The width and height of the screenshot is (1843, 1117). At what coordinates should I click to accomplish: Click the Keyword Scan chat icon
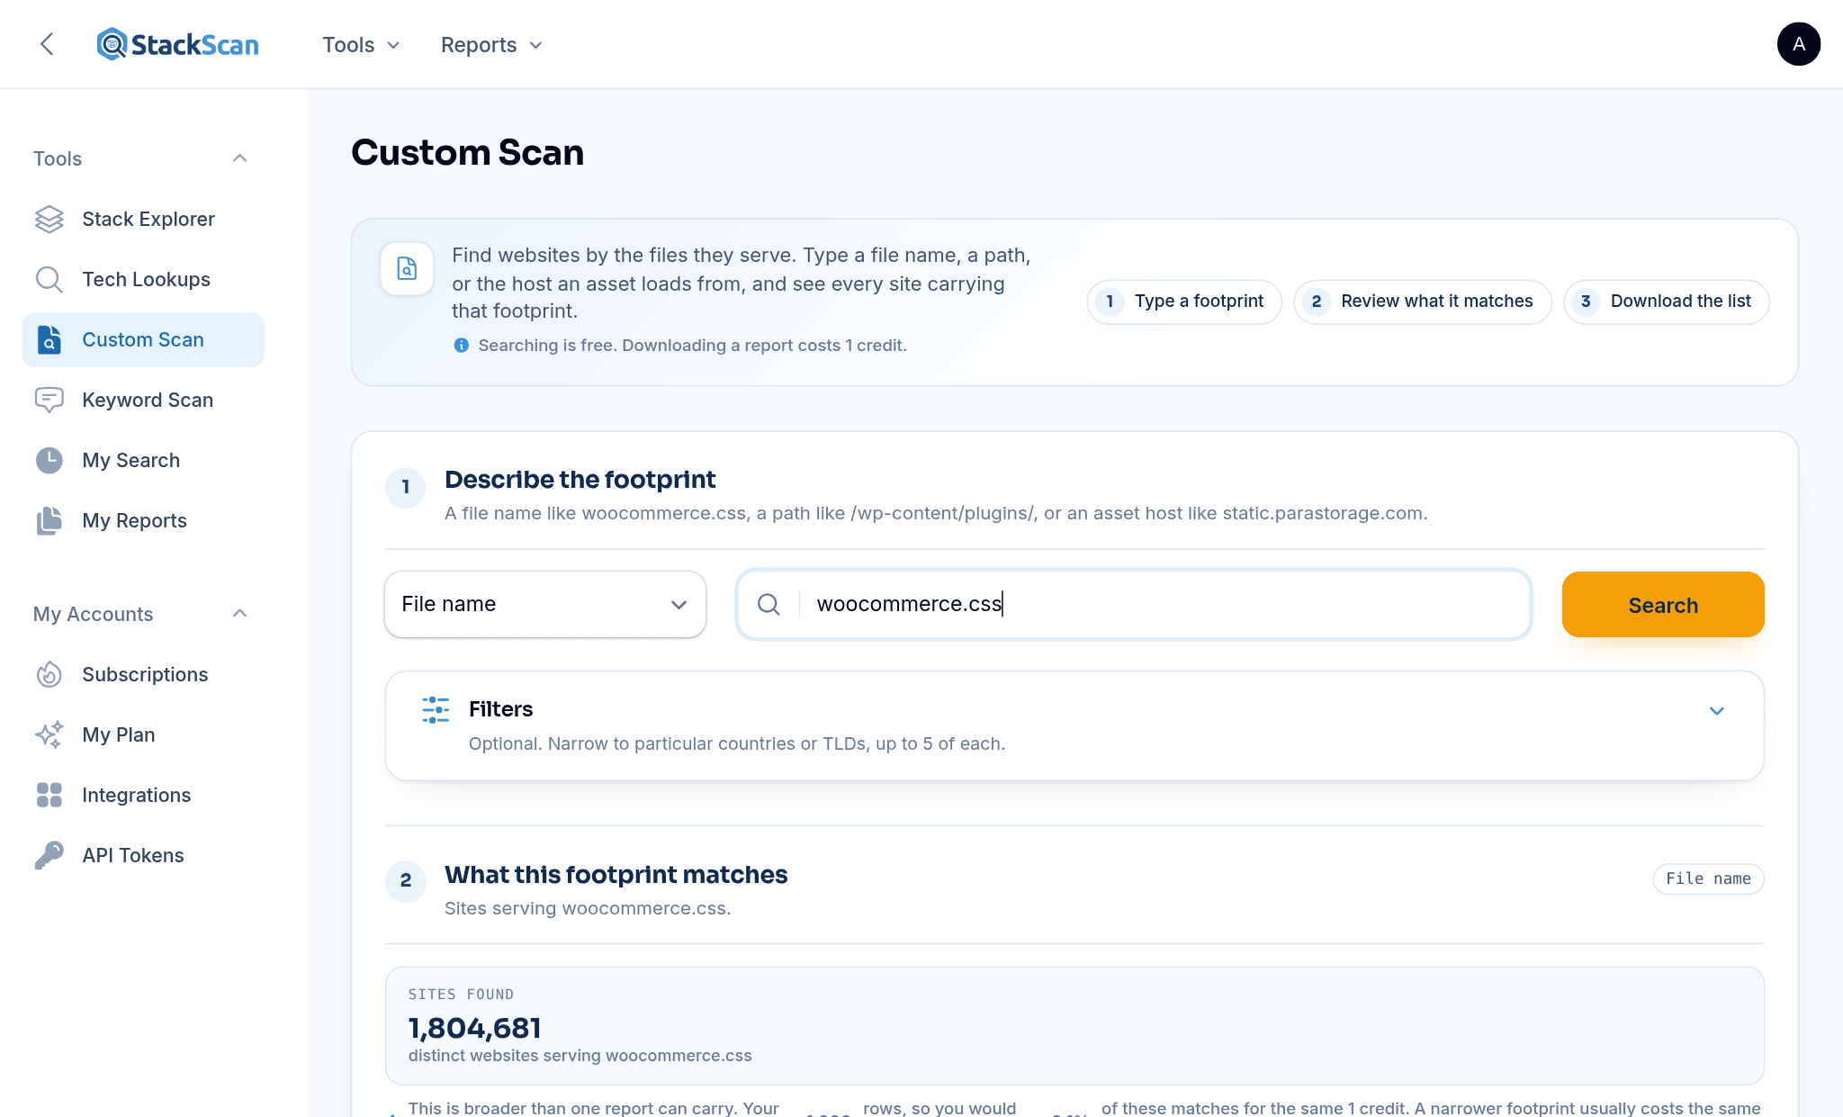(x=49, y=400)
